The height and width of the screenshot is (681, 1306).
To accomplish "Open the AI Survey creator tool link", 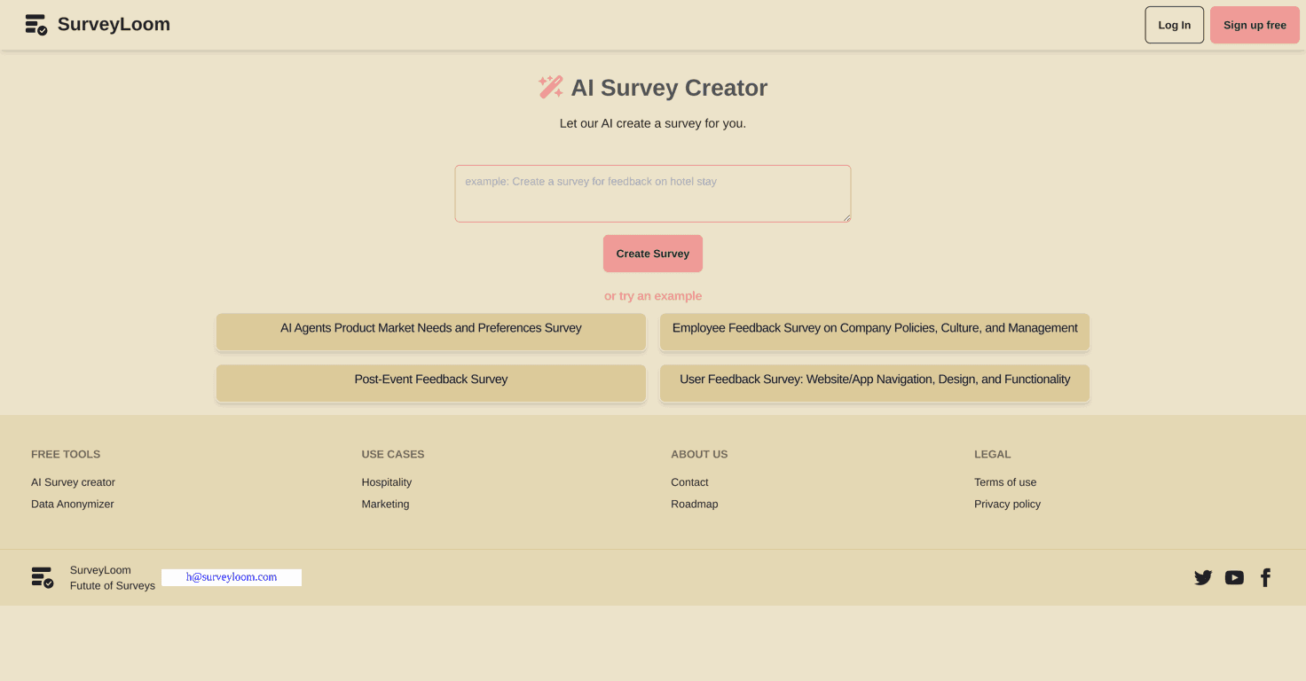I will pyautogui.click(x=73, y=481).
